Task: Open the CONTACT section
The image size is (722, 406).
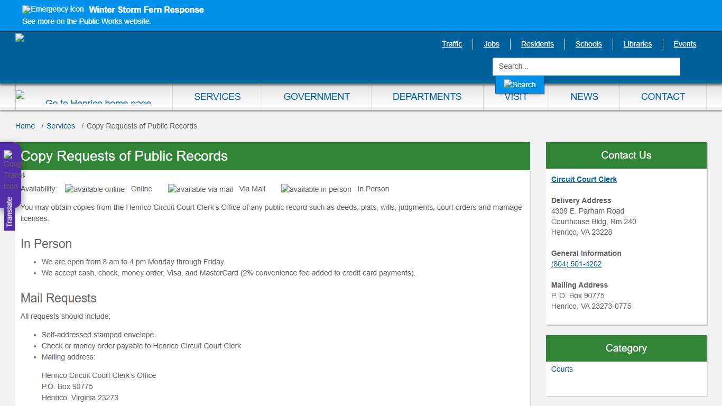Action: (663, 97)
